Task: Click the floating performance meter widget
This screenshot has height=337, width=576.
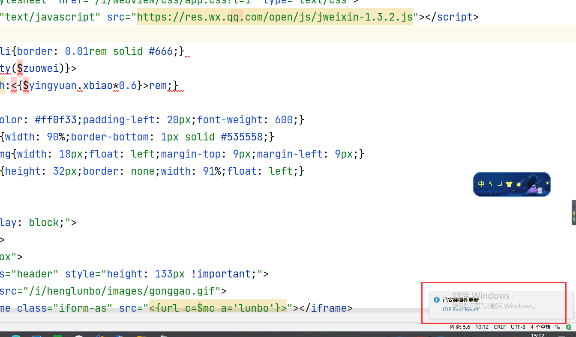Action: point(573,212)
